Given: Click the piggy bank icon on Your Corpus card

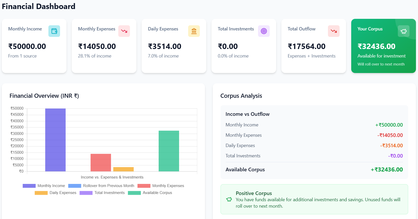Looking at the screenshot, I should pyautogui.click(x=404, y=31).
